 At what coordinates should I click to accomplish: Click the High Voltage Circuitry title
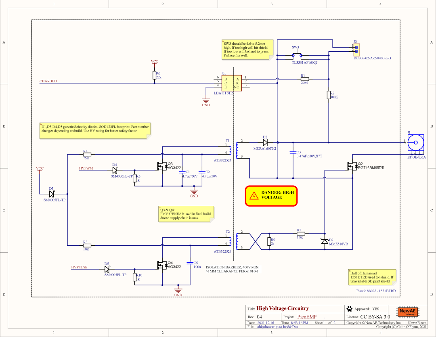[x=283, y=308]
